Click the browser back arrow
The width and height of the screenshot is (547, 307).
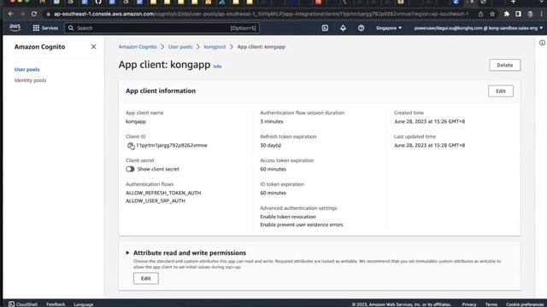tap(10, 14)
